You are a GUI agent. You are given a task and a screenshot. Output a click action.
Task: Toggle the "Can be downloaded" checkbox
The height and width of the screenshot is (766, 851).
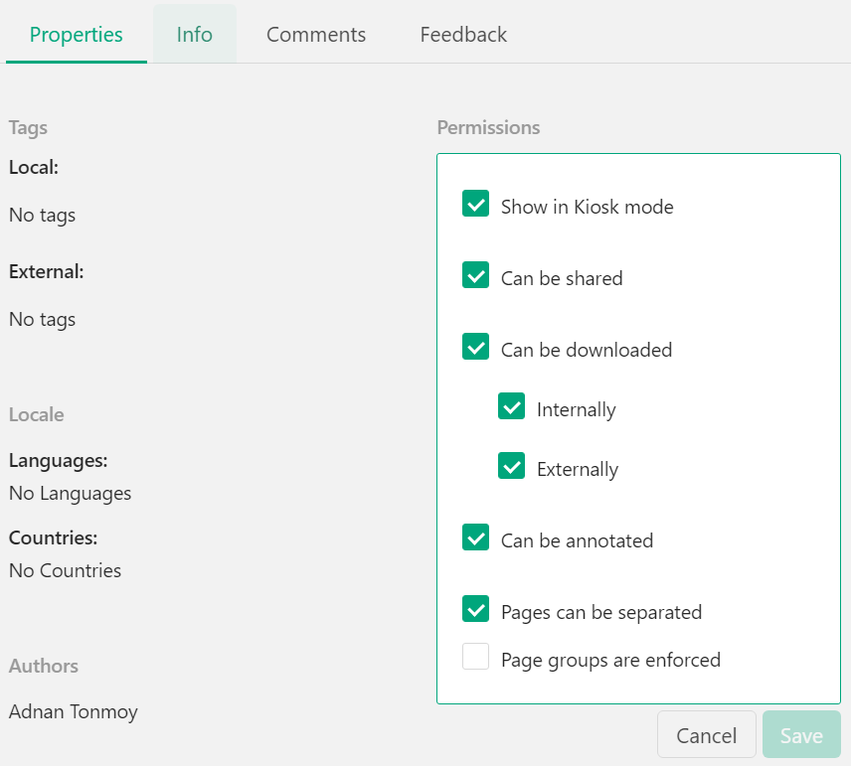pyautogui.click(x=475, y=346)
